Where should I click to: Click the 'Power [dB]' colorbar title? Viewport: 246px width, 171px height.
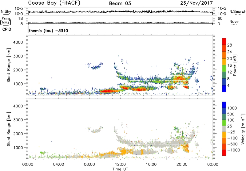pyautogui.click(x=235, y=65)
